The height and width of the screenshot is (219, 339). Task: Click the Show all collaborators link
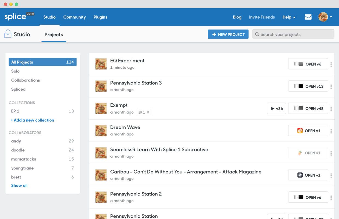pyautogui.click(x=19, y=185)
